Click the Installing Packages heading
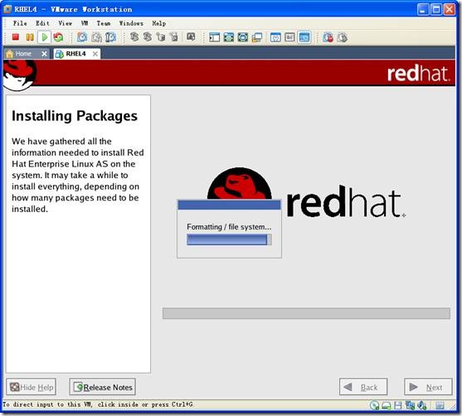This screenshot has height=416, width=462. (x=75, y=116)
